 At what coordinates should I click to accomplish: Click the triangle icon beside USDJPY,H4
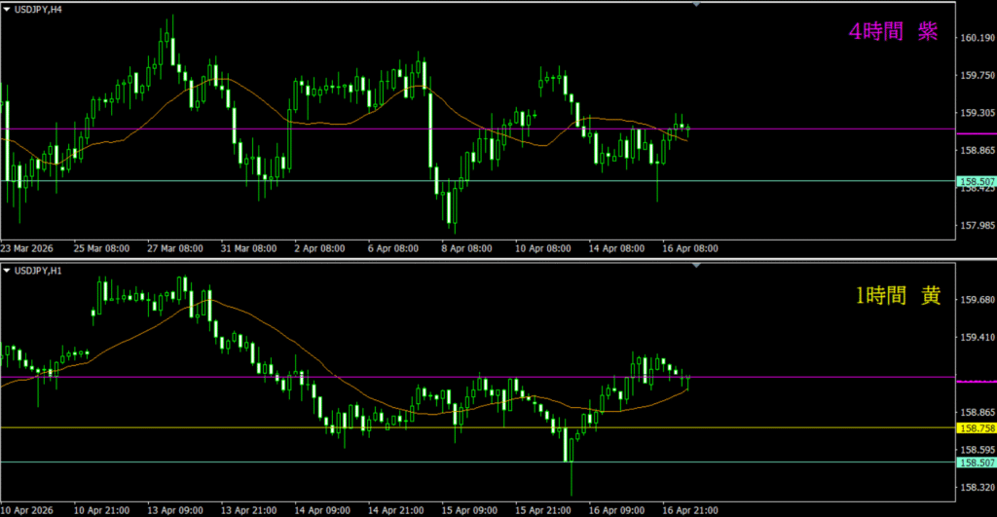pos(7,10)
